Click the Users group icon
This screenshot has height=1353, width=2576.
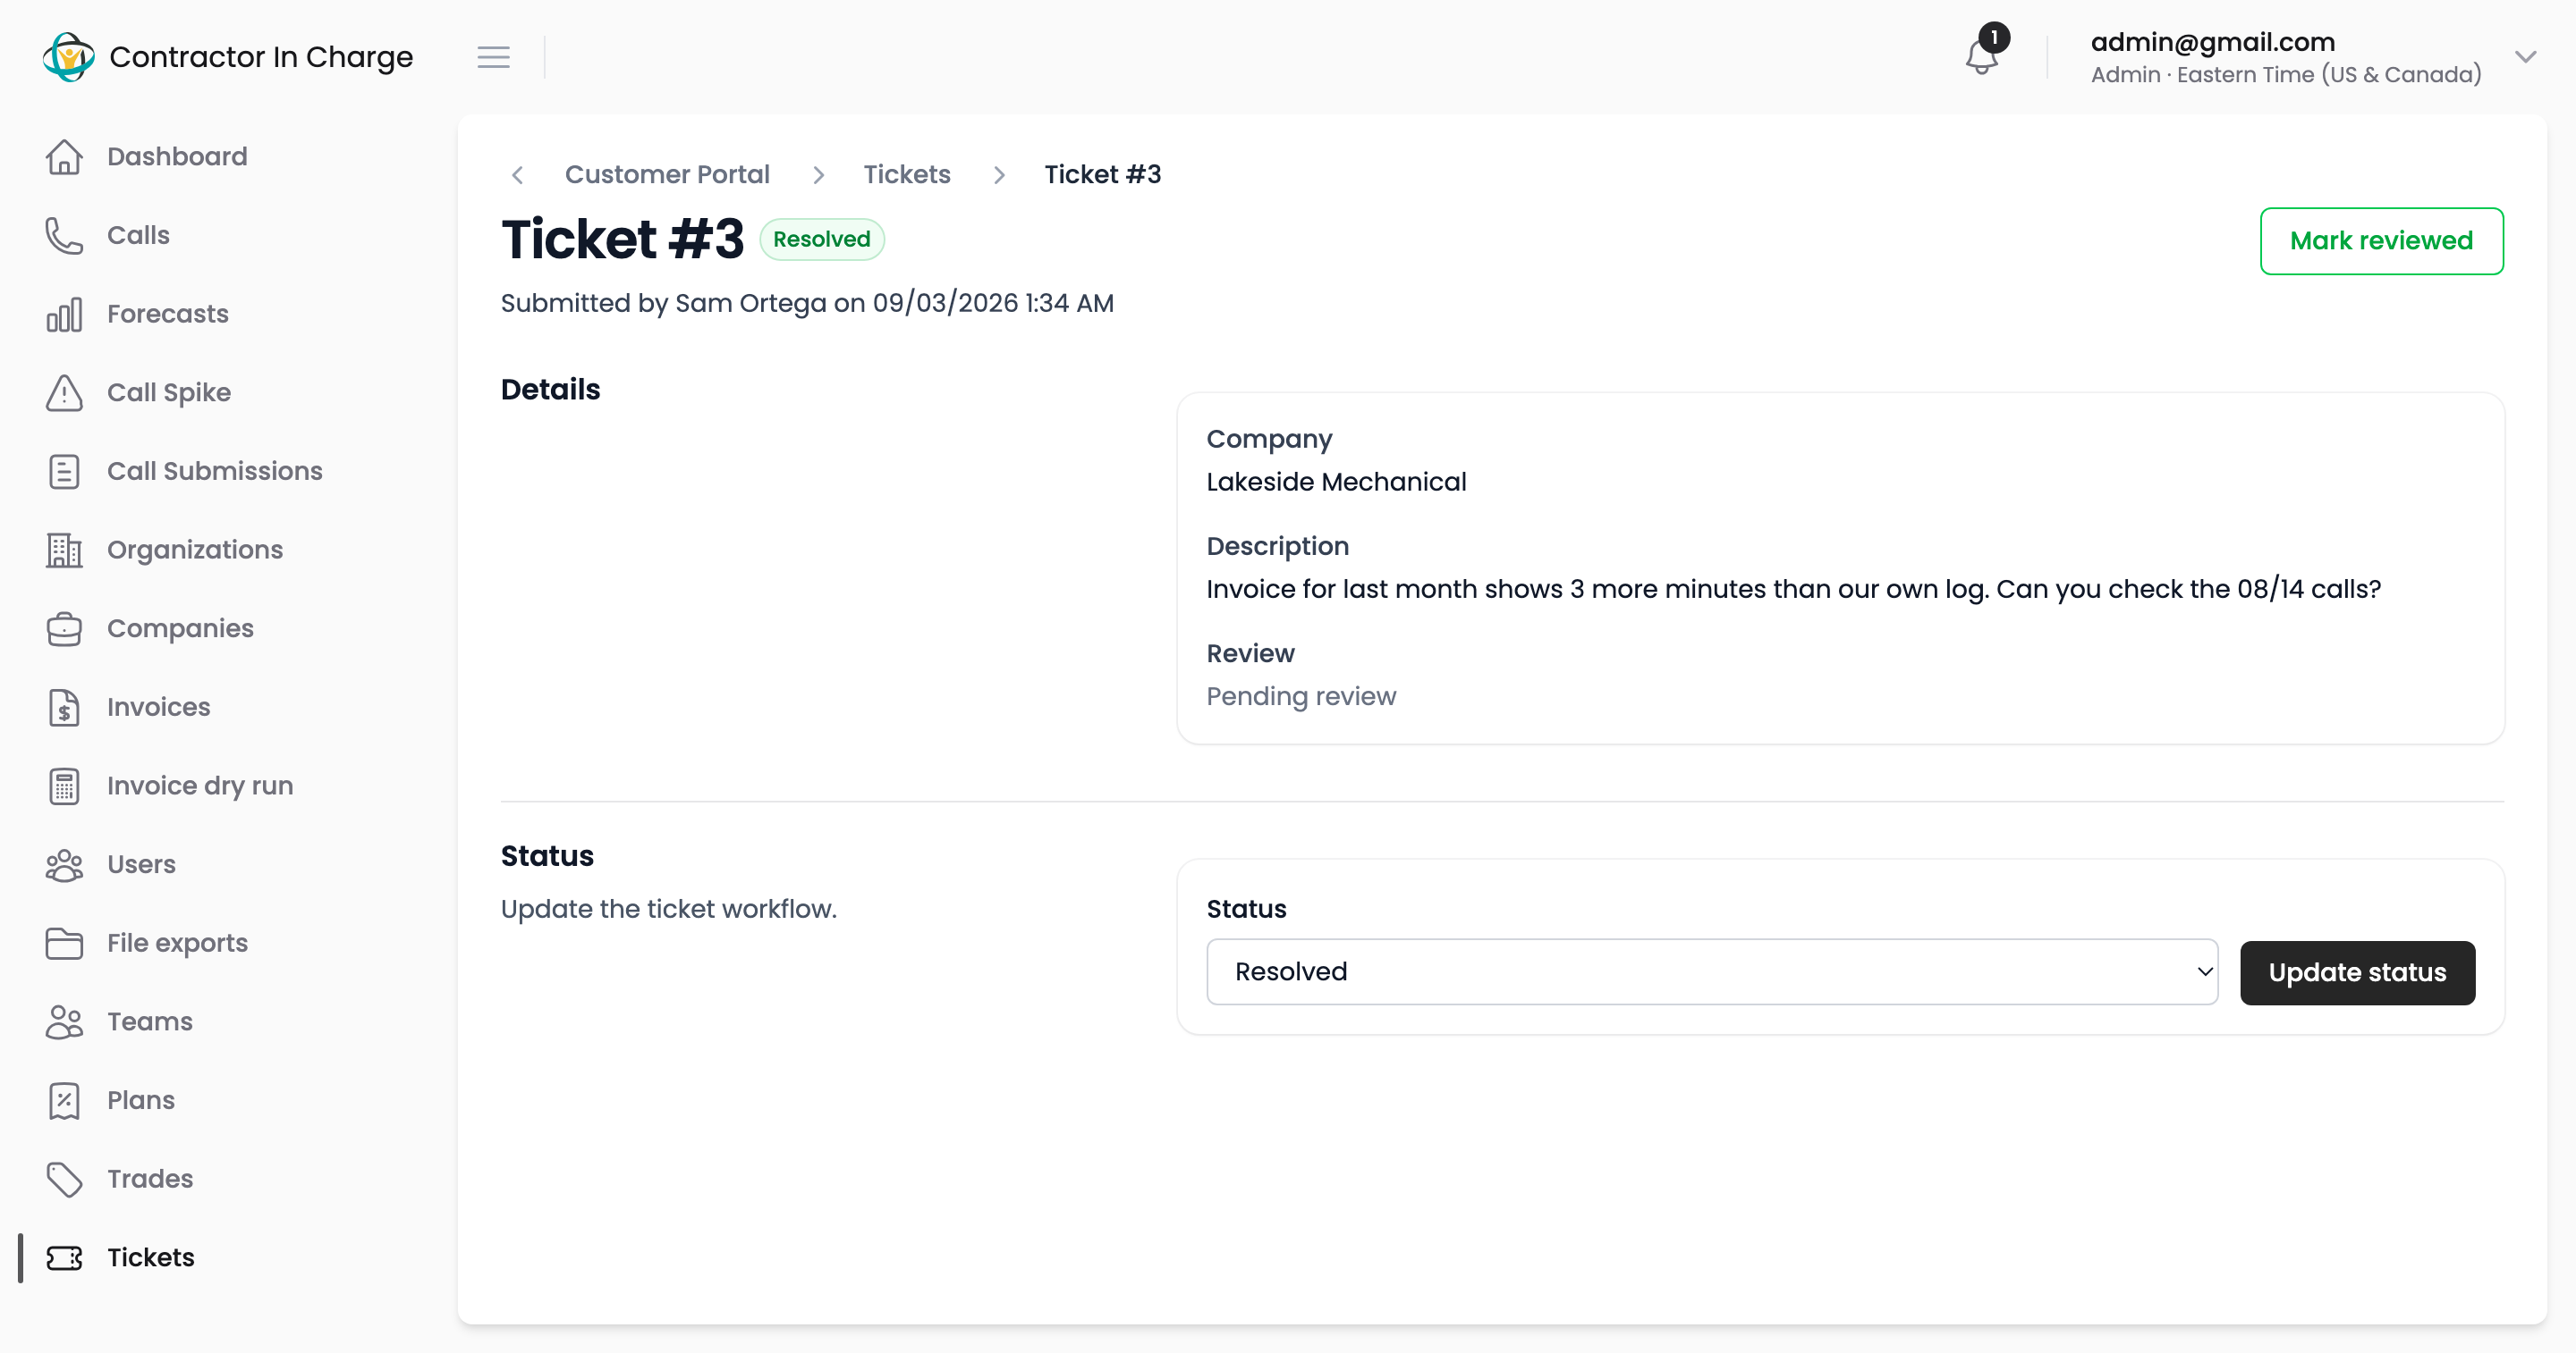pyautogui.click(x=64, y=864)
